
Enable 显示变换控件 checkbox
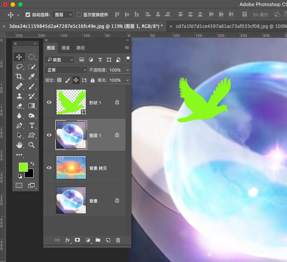pyautogui.click(x=79, y=15)
